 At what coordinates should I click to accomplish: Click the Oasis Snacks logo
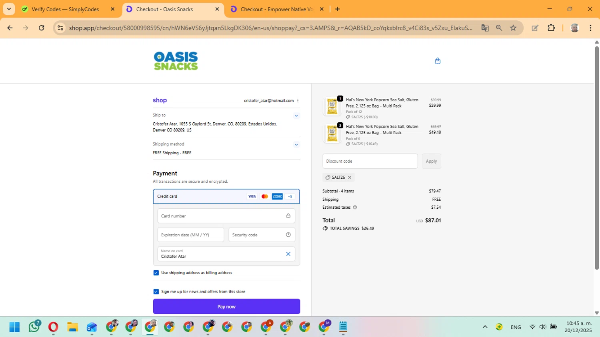pyautogui.click(x=176, y=61)
